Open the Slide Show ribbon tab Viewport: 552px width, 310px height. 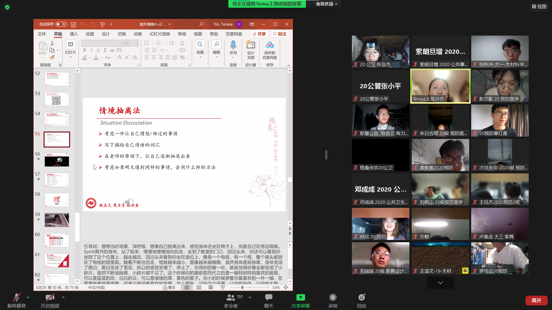coord(160,34)
